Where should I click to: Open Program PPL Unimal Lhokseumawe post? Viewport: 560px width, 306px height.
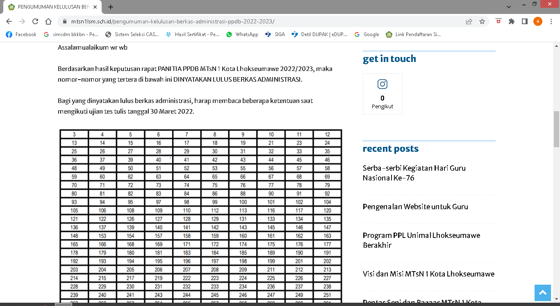point(421,240)
